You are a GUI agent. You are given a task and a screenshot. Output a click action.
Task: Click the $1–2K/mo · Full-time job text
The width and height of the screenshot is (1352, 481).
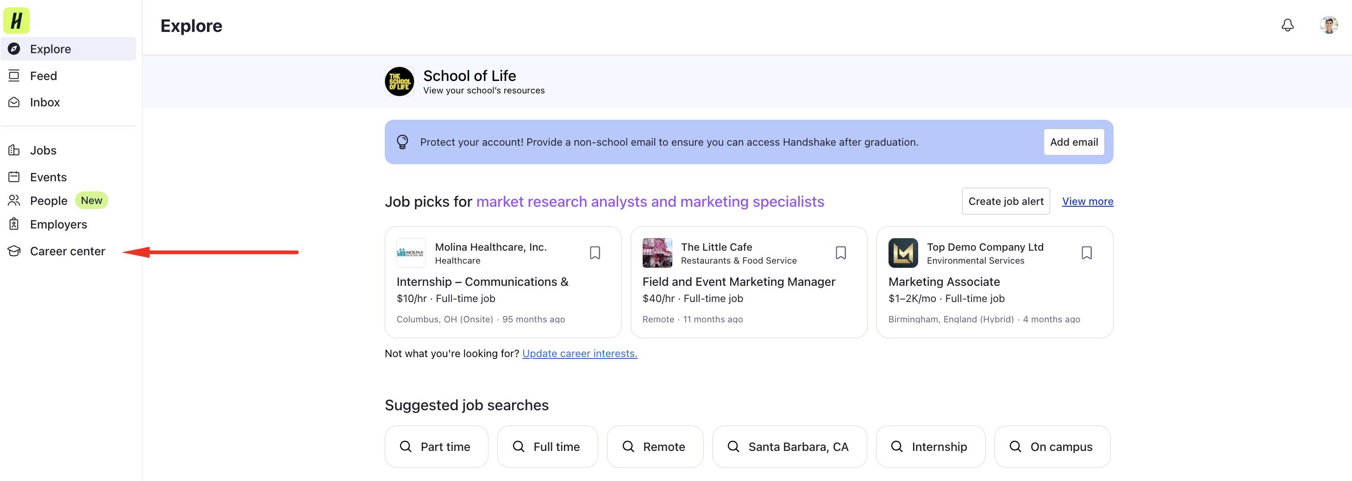point(946,298)
